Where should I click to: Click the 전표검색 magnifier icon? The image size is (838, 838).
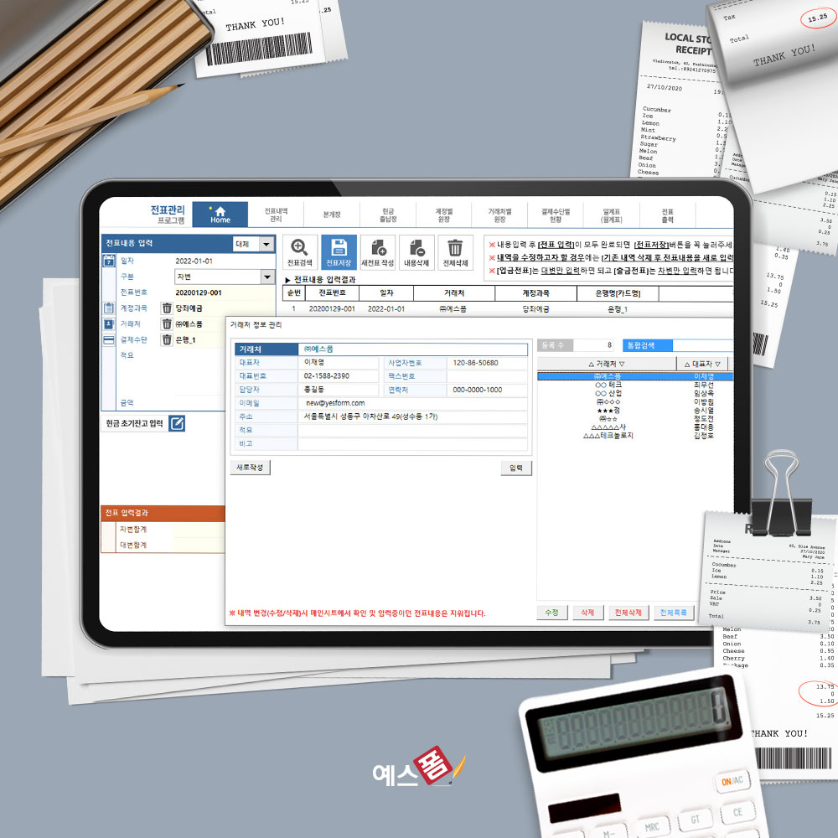coord(299,252)
